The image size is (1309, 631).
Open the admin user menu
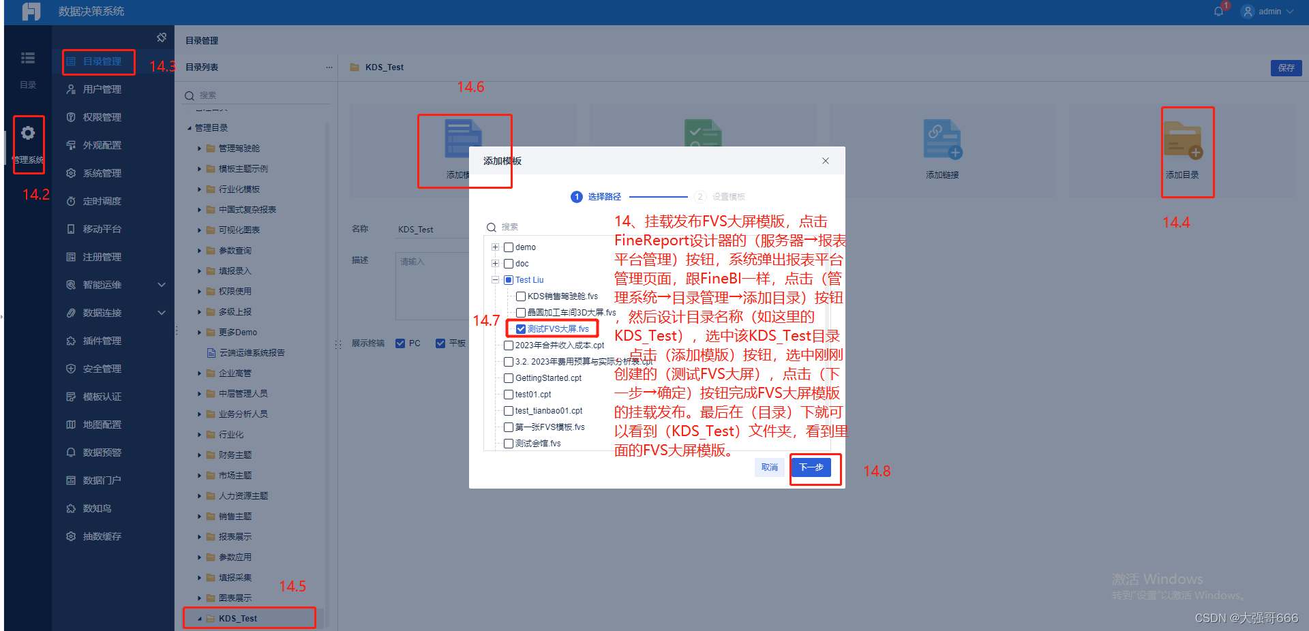pyautogui.click(x=1267, y=12)
